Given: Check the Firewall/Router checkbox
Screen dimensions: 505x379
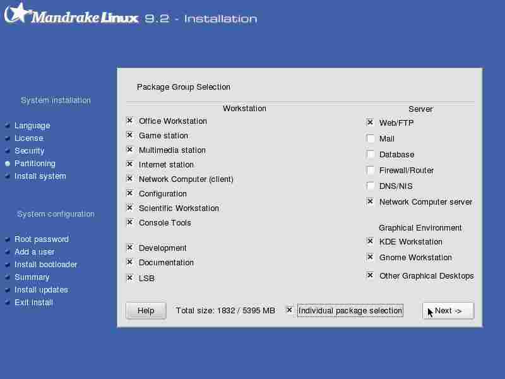Looking at the screenshot, I should point(371,170).
